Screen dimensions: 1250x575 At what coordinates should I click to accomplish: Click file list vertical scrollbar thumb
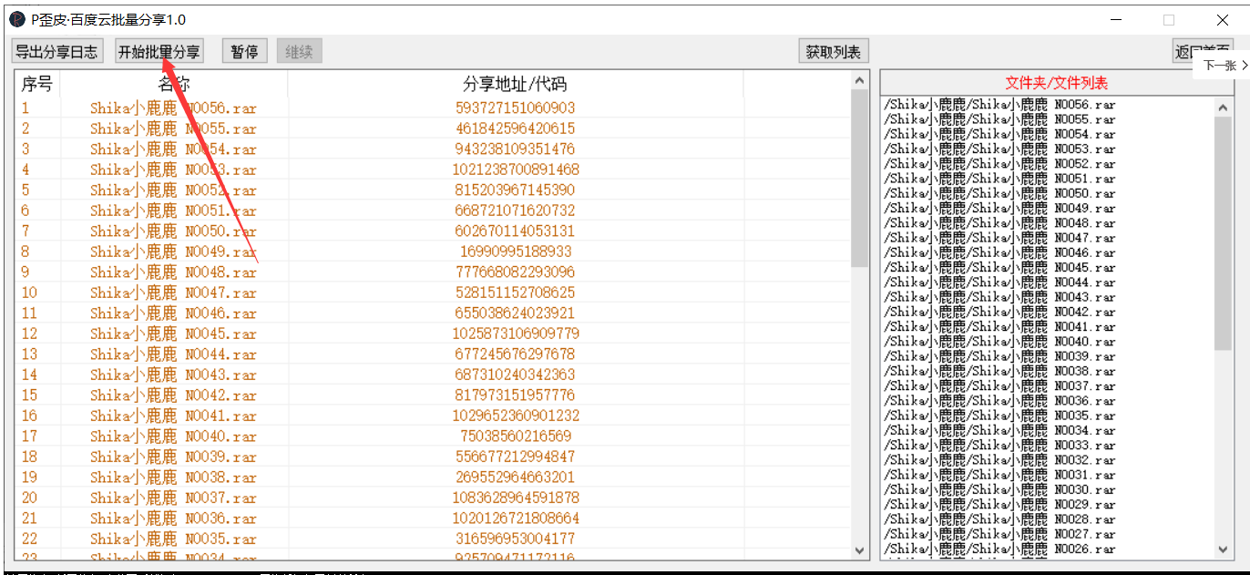[x=1224, y=233]
